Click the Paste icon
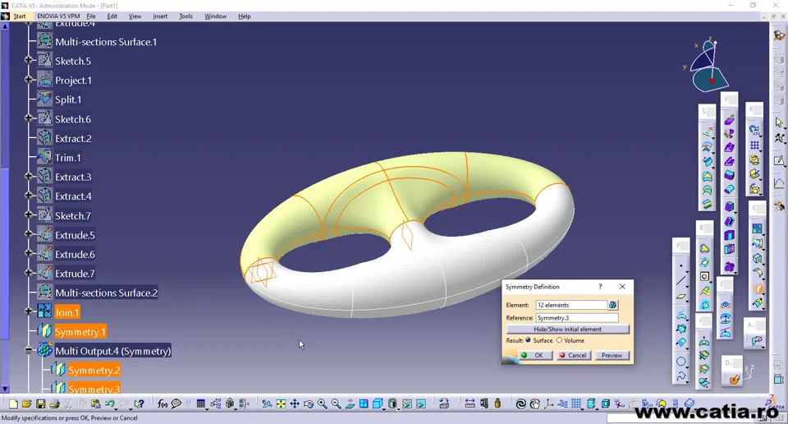 click(x=95, y=404)
